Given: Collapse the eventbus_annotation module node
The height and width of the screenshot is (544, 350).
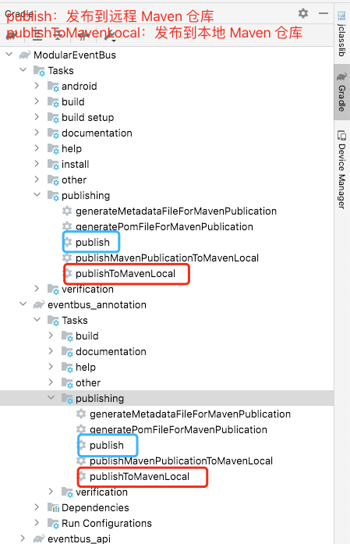Looking at the screenshot, I should [23, 304].
